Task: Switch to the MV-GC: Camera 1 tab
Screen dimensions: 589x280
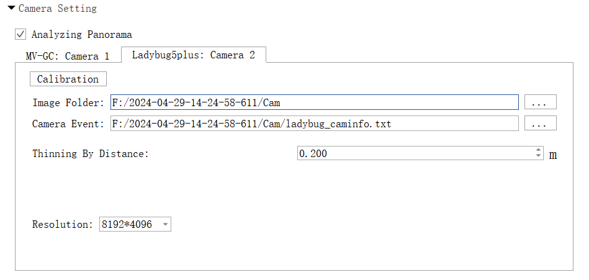Action: click(x=67, y=56)
